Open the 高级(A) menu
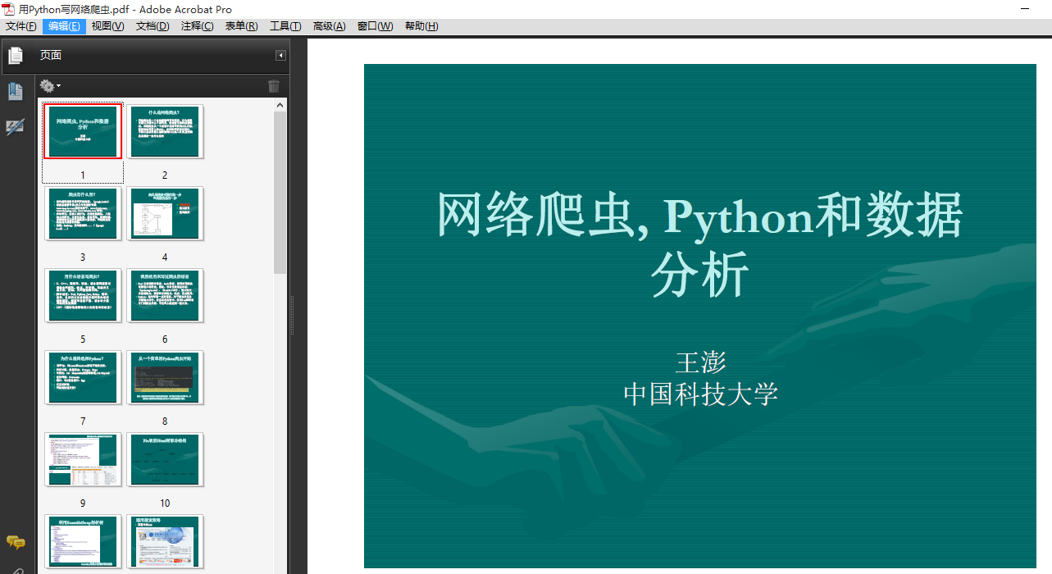This screenshot has height=574, width=1052. [x=329, y=26]
